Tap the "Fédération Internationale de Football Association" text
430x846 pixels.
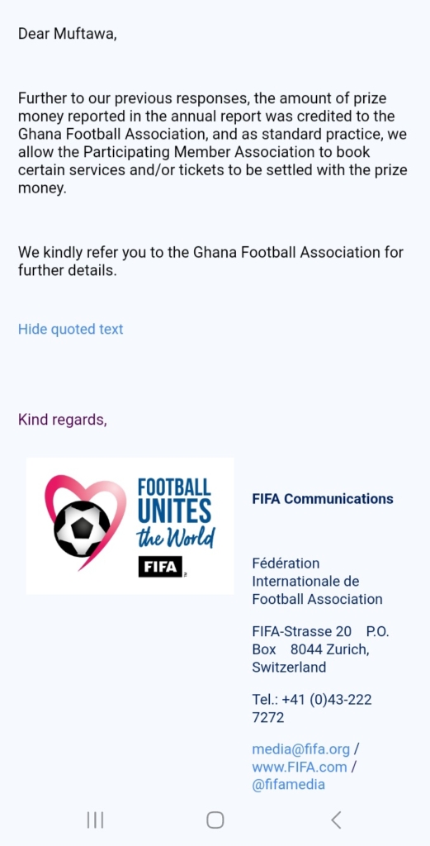[x=318, y=581]
